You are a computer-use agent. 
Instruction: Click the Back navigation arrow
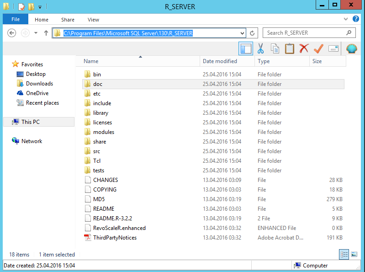(x=11, y=33)
